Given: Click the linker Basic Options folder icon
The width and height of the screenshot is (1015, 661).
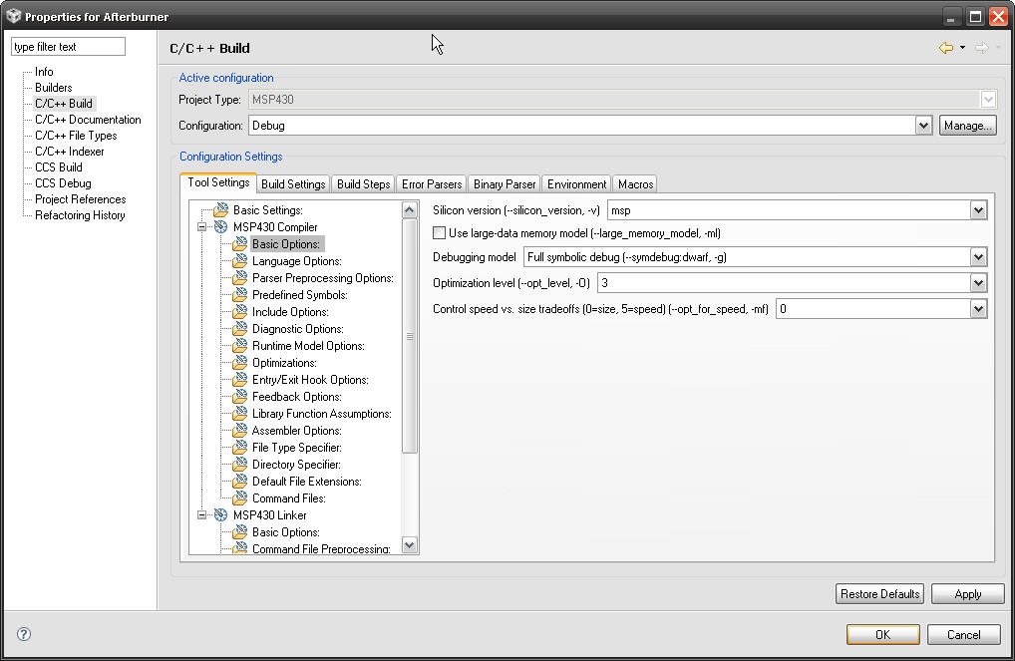Looking at the screenshot, I should 239,531.
